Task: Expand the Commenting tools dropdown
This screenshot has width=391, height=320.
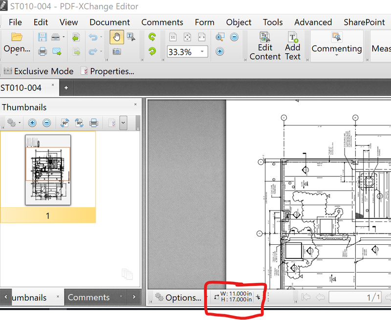Action: pos(336,55)
